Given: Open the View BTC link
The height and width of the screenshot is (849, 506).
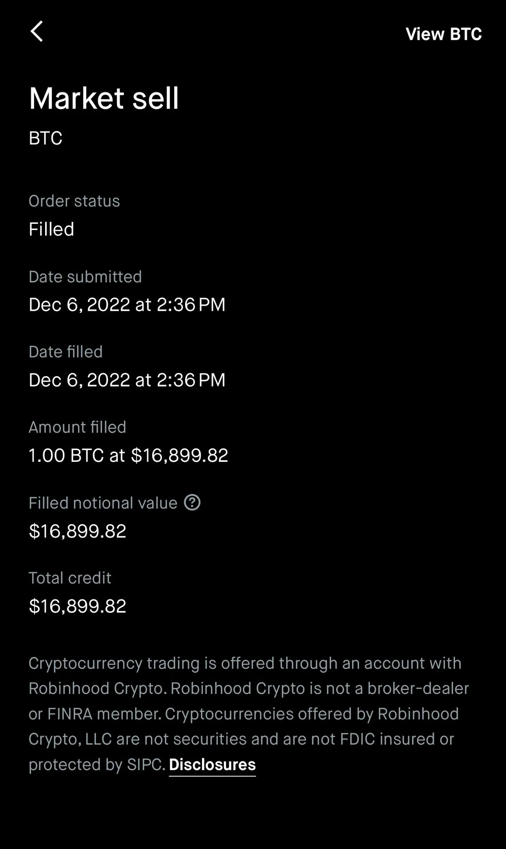Looking at the screenshot, I should [x=443, y=34].
